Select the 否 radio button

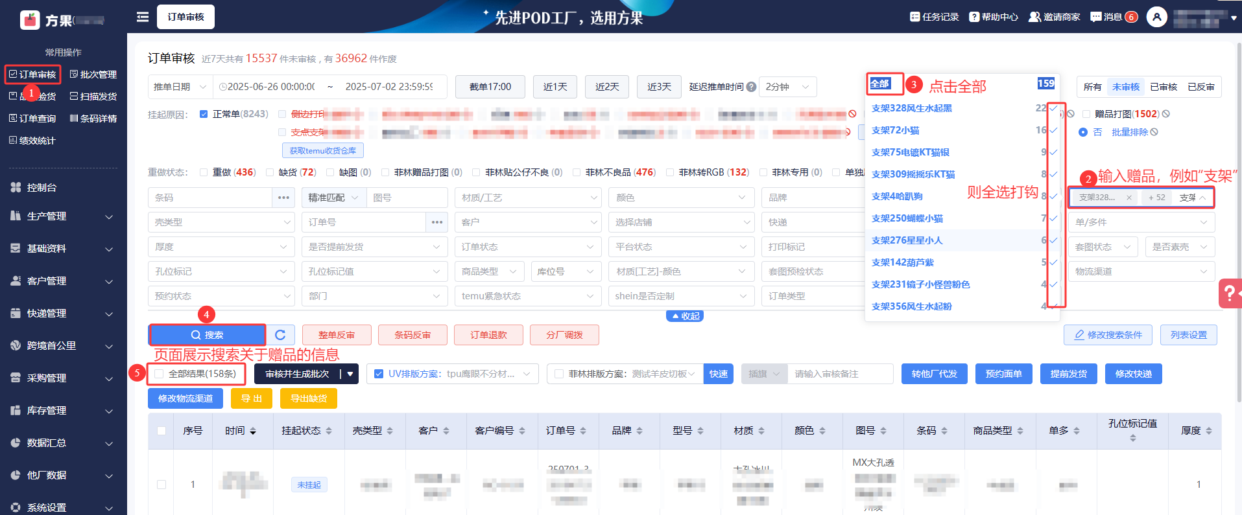point(1083,132)
